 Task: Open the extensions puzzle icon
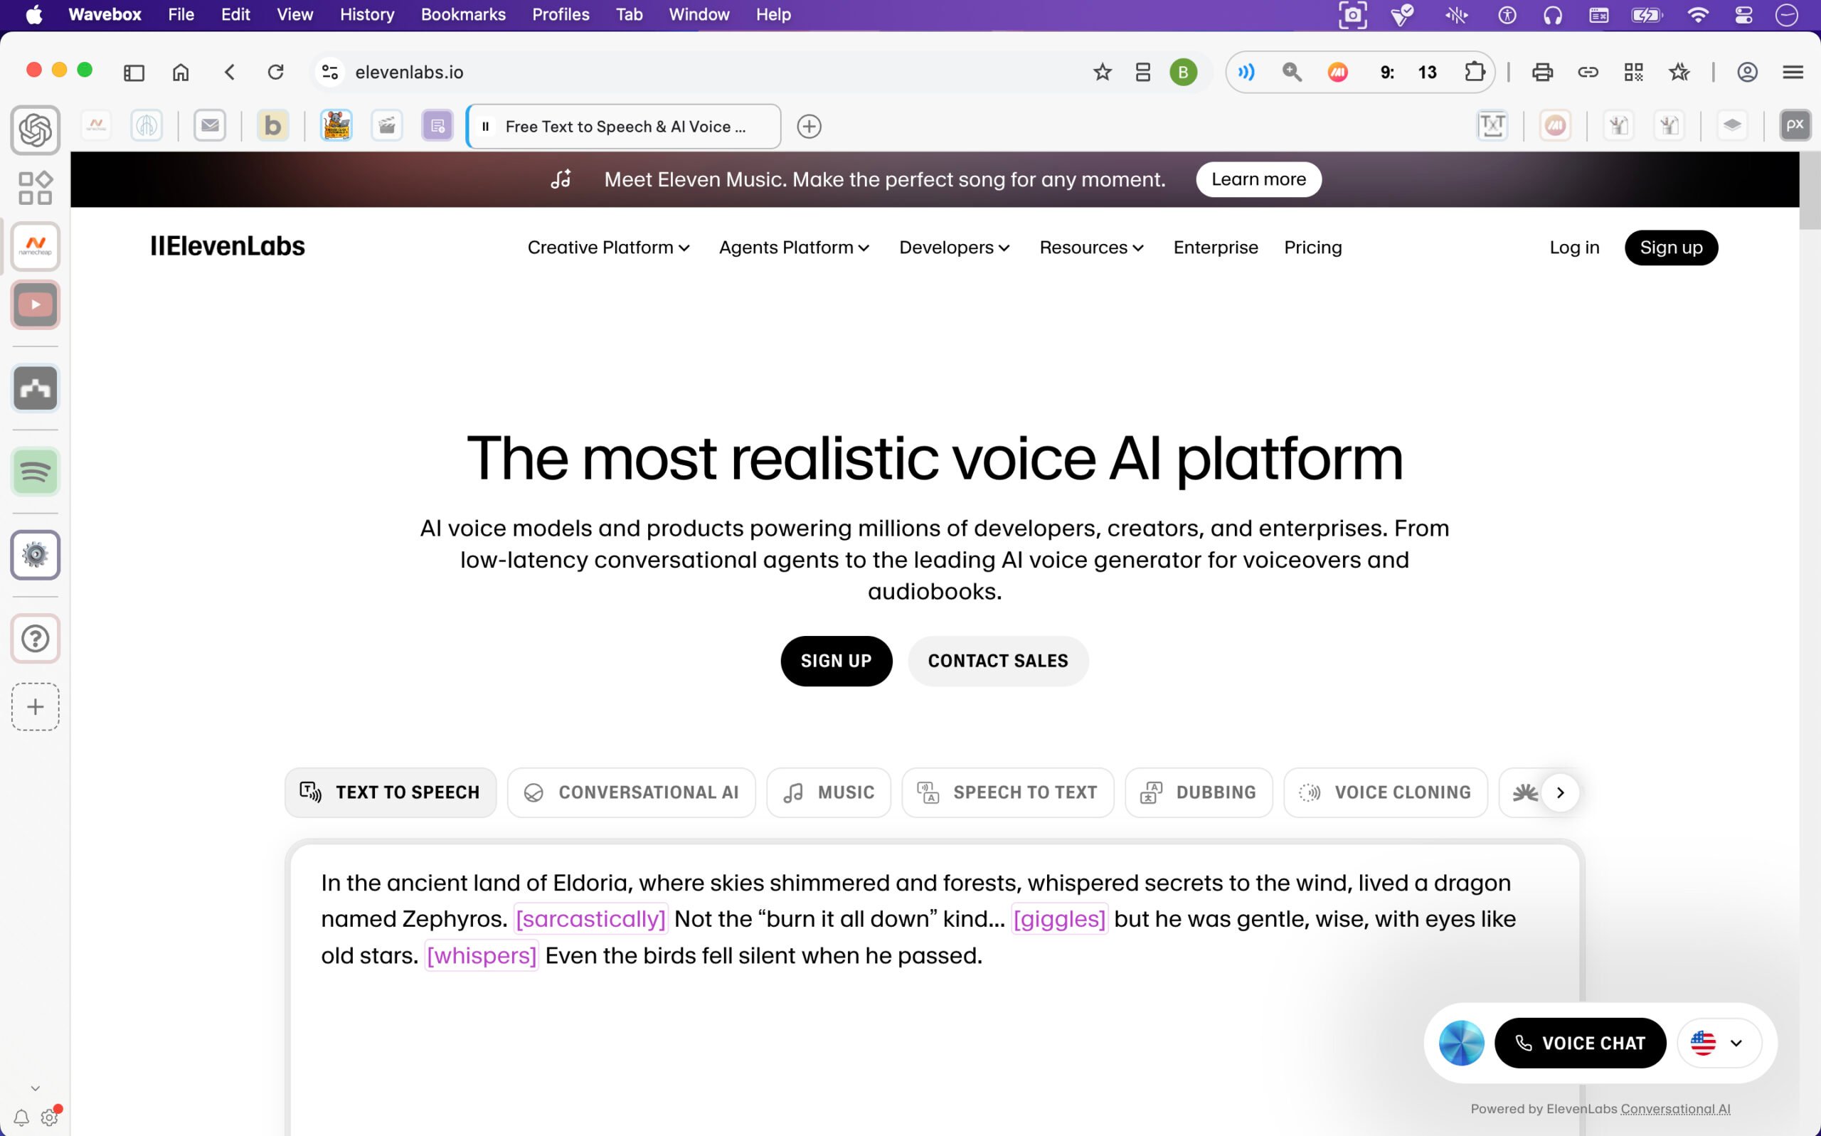[1474, 72]
